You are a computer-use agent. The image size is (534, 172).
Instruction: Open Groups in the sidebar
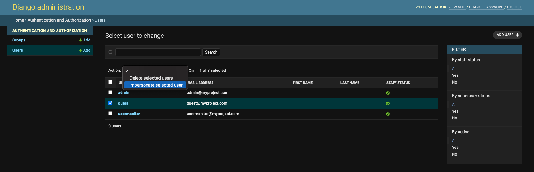pos(19,40)
